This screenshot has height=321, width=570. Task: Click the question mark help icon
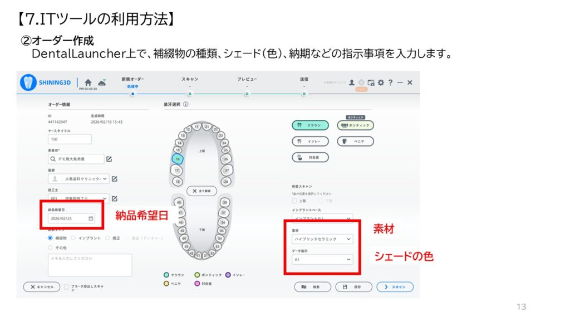click(x=390, y=82)
